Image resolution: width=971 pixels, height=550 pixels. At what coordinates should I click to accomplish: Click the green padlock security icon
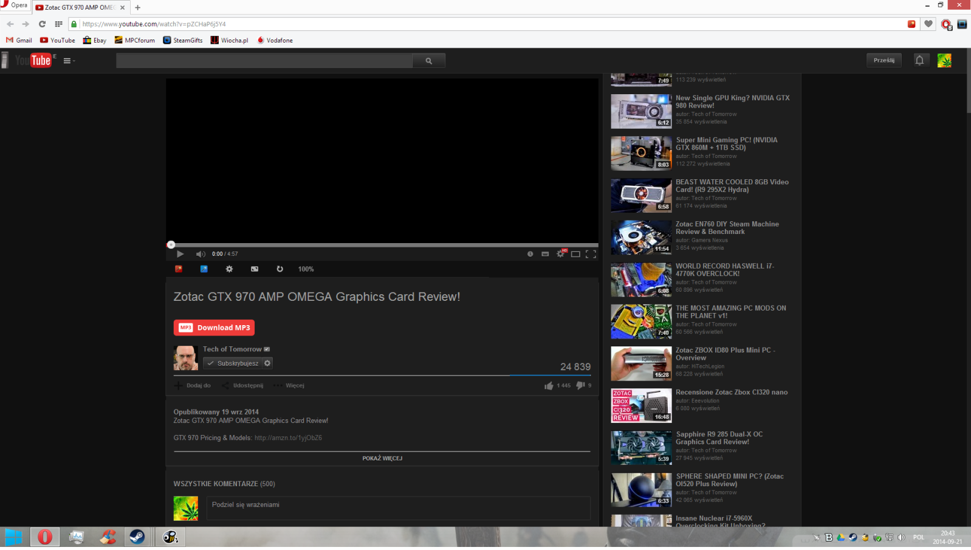tap(74, 24)
